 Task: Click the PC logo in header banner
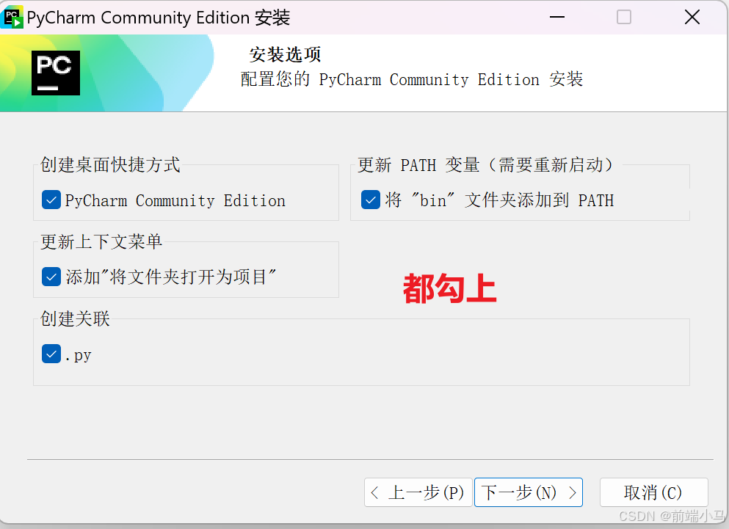tap(56, 73)
